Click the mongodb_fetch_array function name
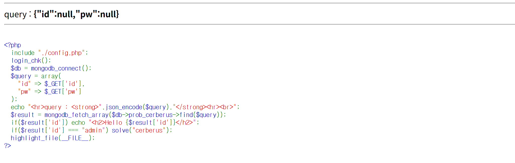This screenshot has height=163, width=515. point(76,115)
